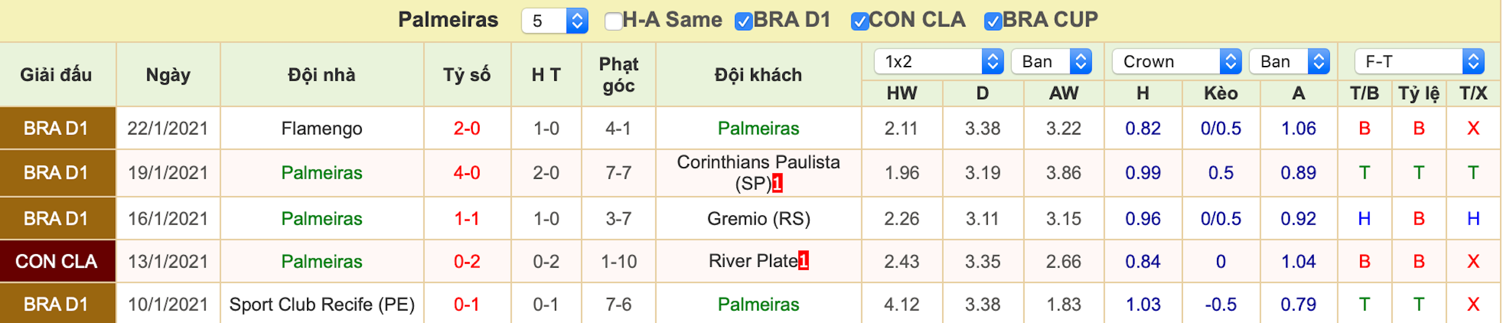Click red card icon next to River Plate
This screenshot has height=323, width=1503.
[803, 261]
